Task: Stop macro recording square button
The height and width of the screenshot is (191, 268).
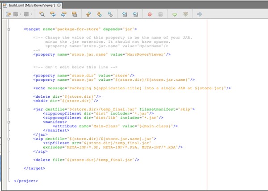Action: tap(160, 14)
